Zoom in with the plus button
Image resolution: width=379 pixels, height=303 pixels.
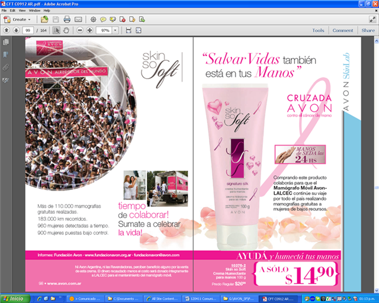89,30
